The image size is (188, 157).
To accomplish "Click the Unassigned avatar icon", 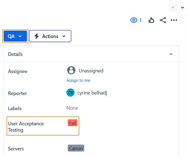I will [71, 71].
